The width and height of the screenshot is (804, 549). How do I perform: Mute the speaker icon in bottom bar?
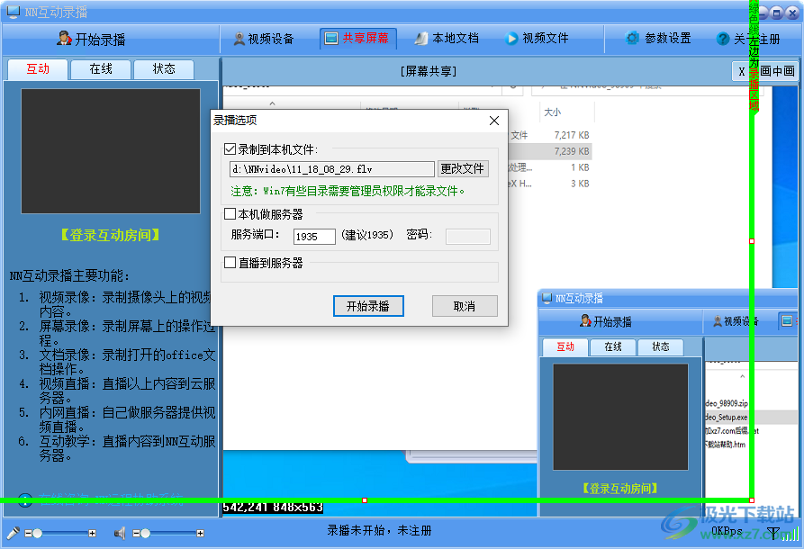[x=120, y=533]
